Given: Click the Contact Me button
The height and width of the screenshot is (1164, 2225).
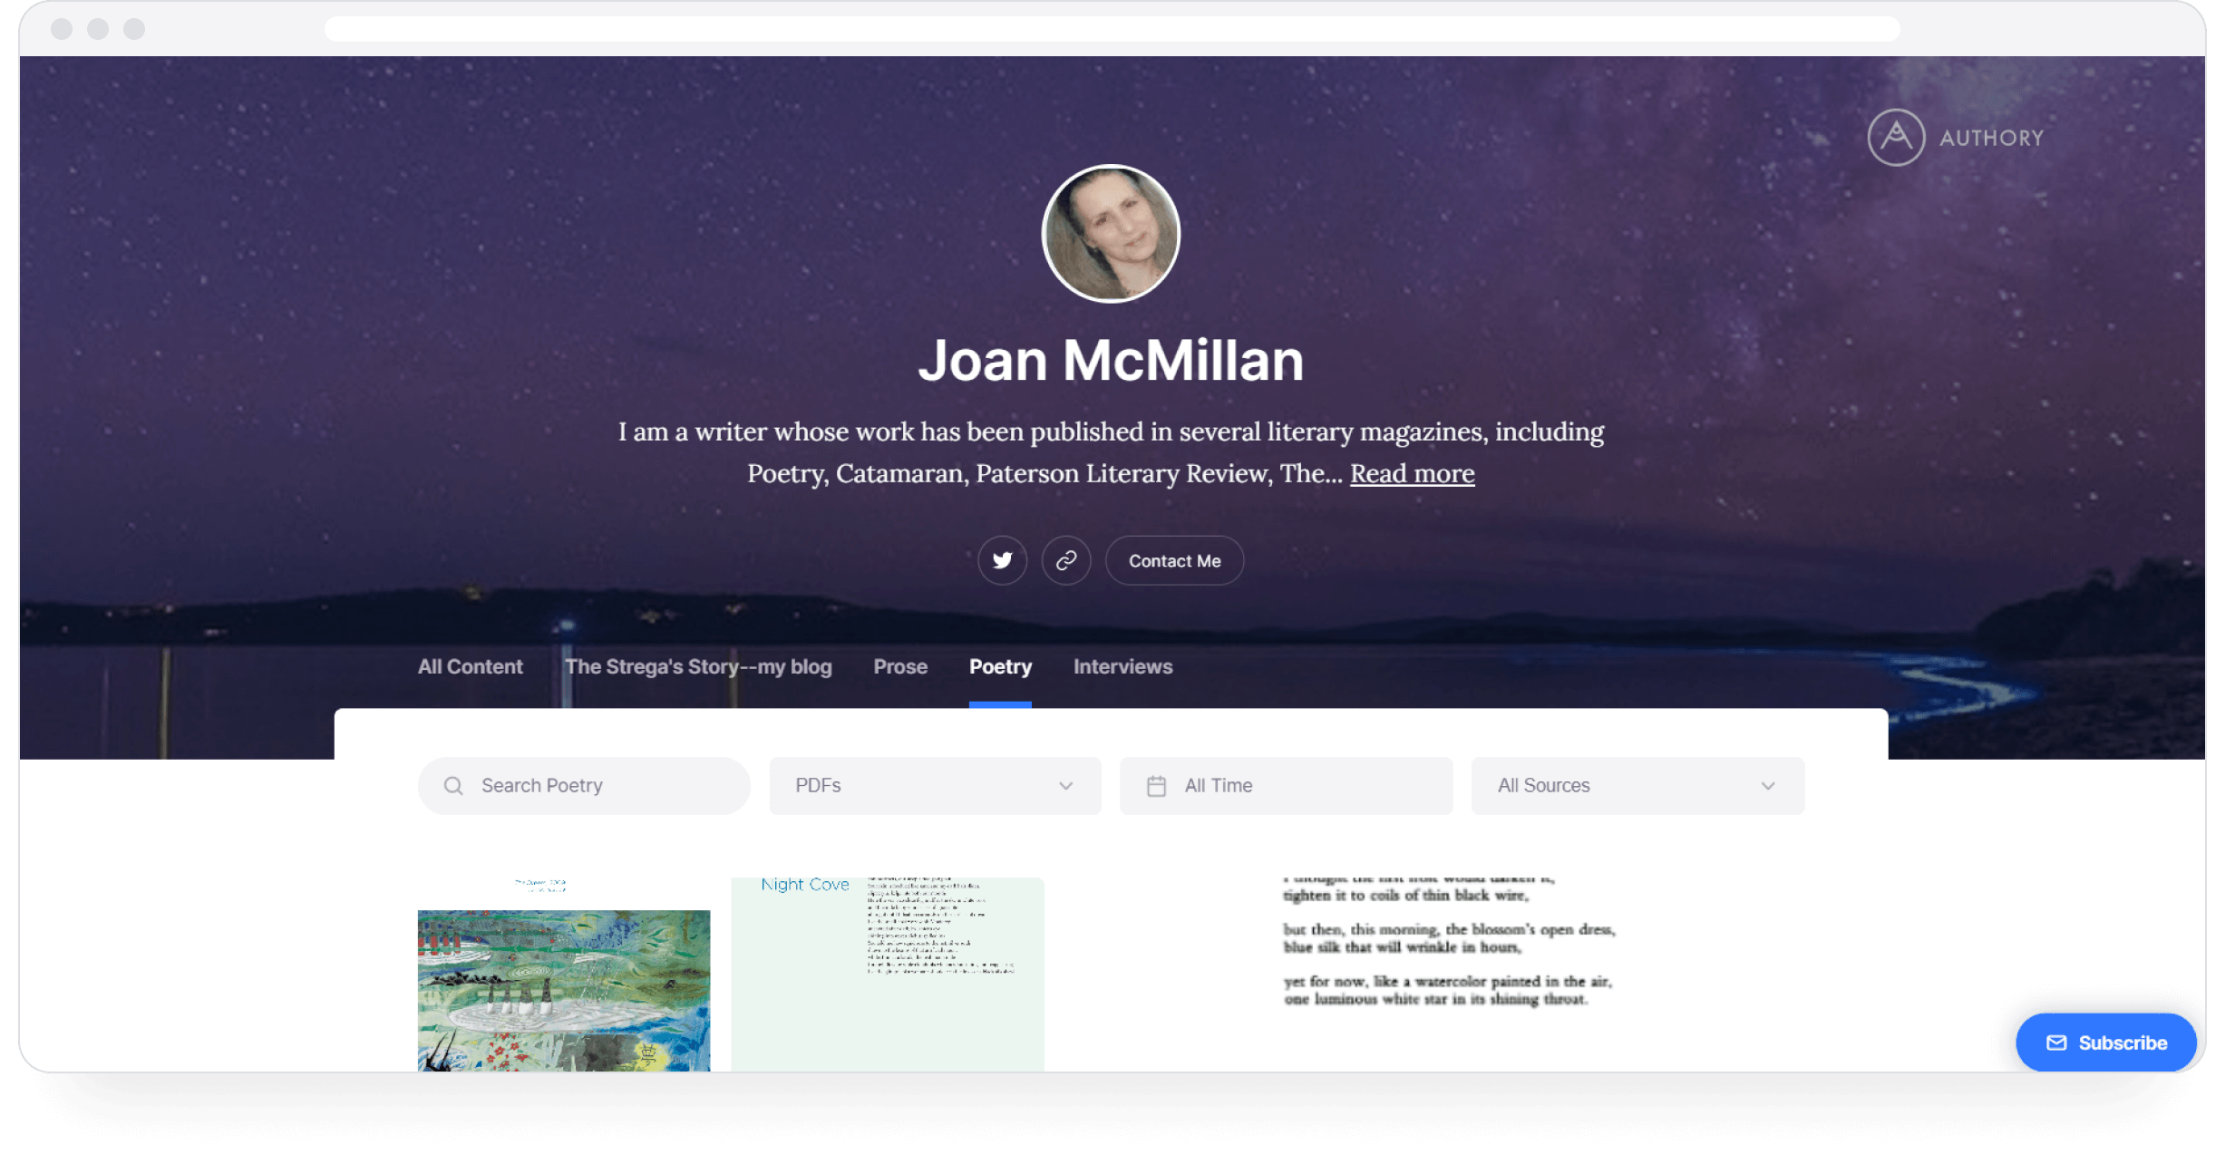Looking at the screenshot, I should point(1174,560).
